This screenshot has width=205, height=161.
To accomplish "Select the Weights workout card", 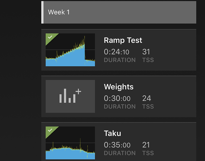I will 119,96.
